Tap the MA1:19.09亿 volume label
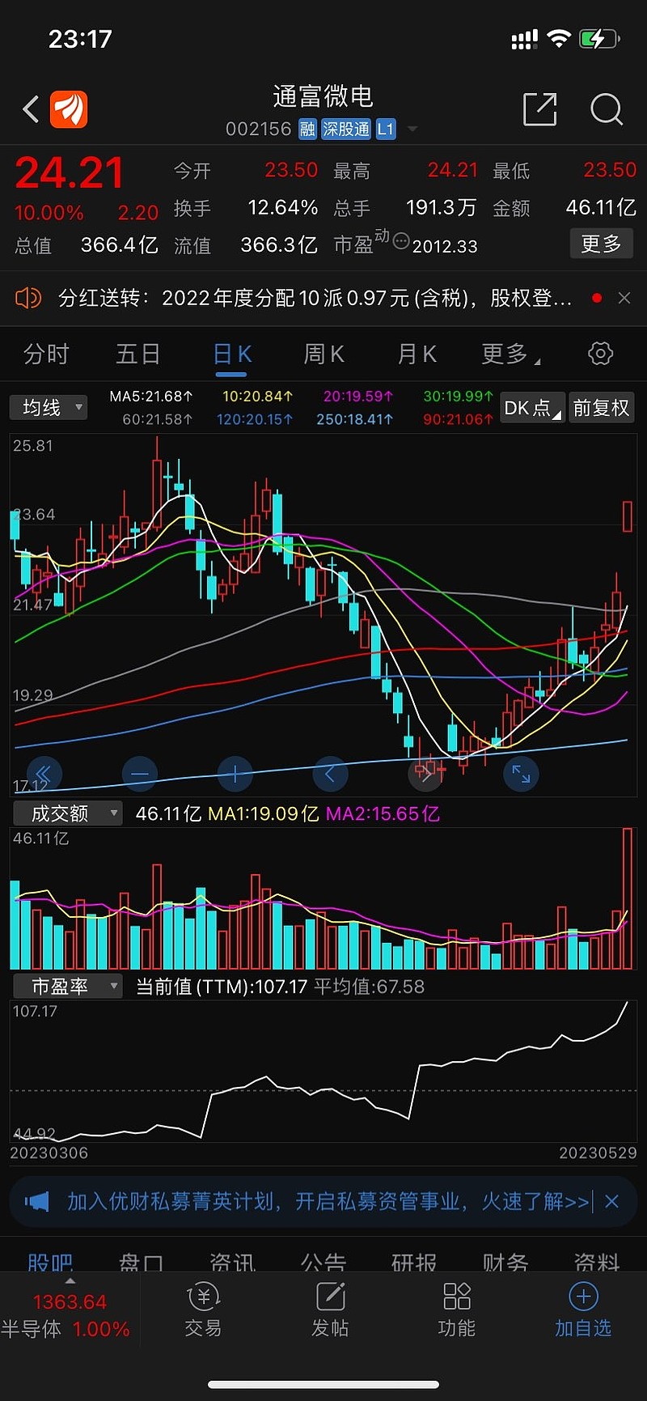 point(264,813)
